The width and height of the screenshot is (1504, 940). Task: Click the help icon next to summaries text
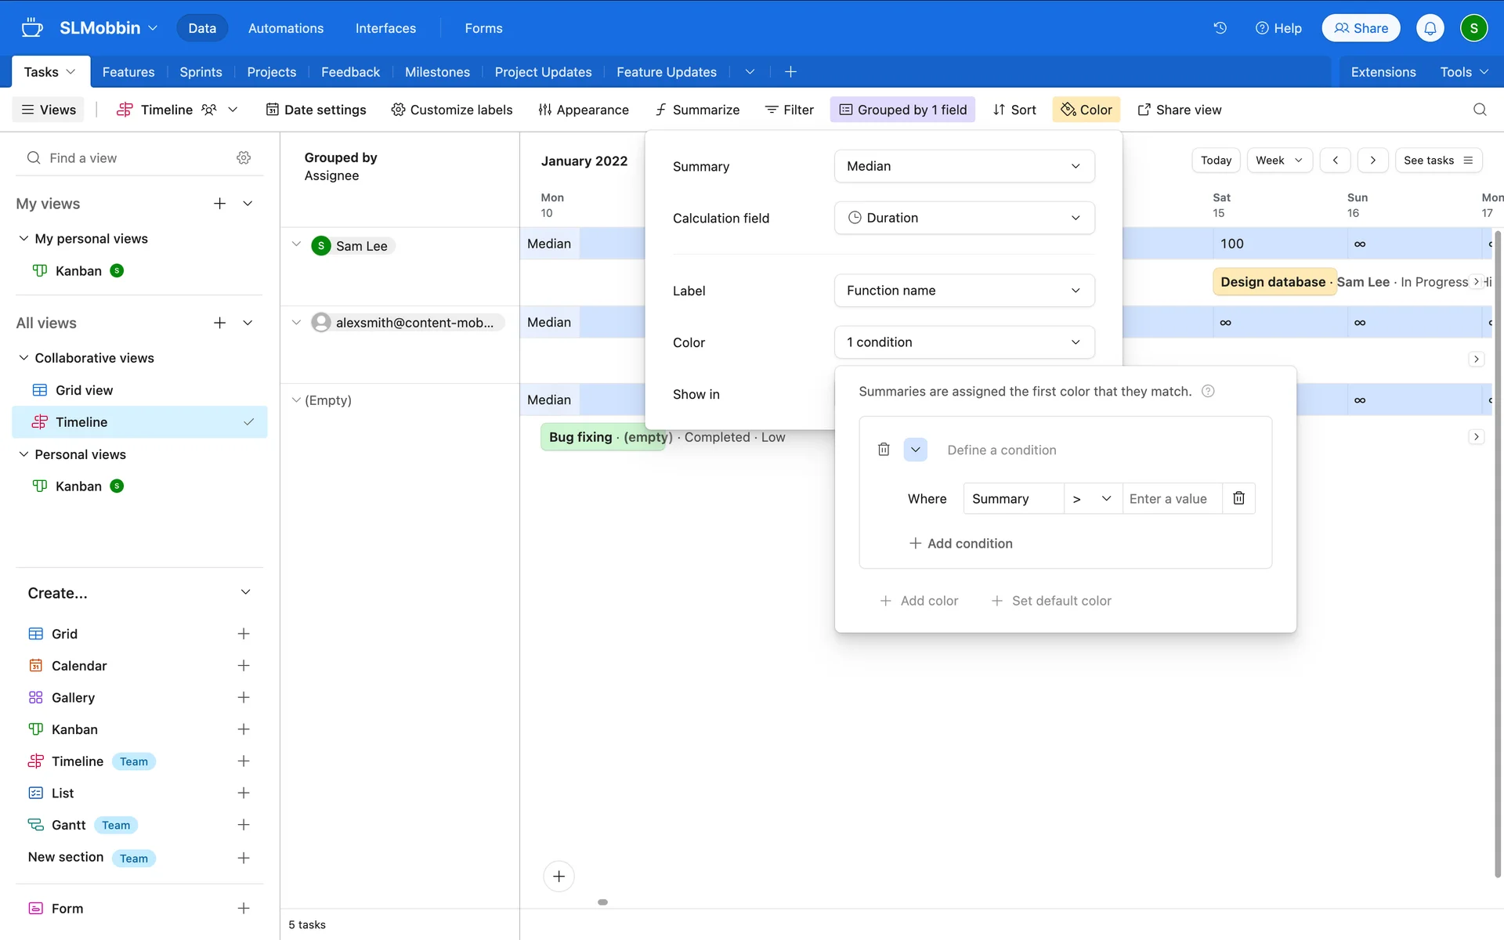coord(1208,391)
